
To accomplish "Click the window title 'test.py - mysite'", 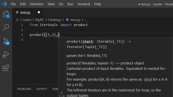I will coord(151,4).
